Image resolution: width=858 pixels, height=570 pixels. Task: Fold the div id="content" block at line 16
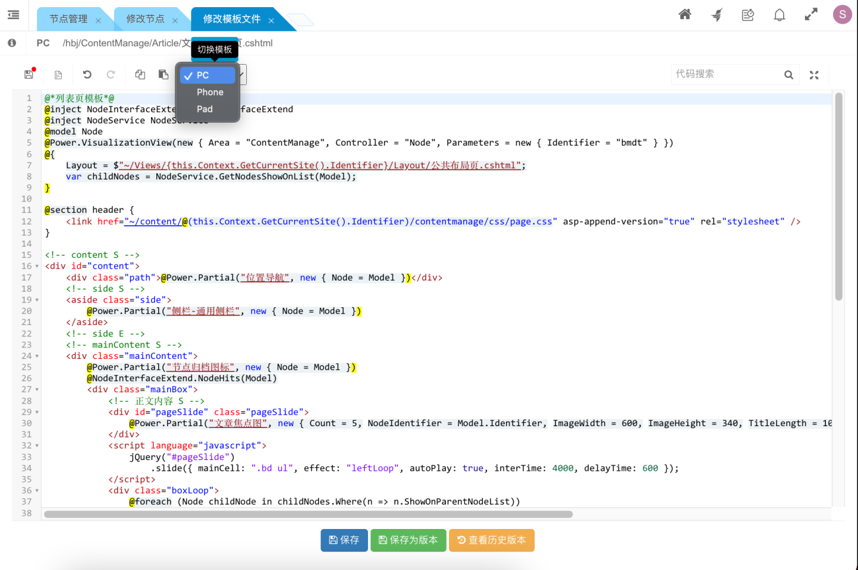click(x=37, y=266)
